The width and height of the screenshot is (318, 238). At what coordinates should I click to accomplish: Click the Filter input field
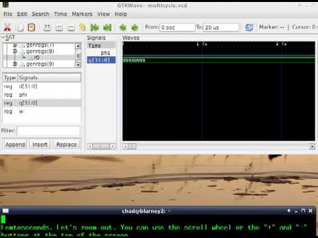click(x=48, y=131)
